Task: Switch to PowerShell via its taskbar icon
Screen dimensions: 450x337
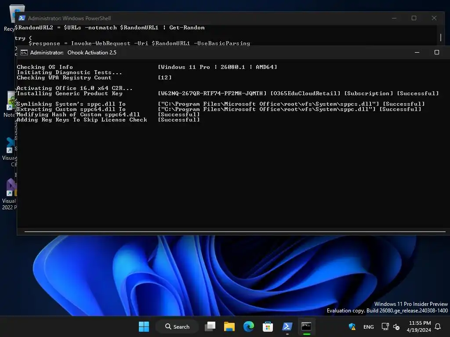Action: click(287, 326)
